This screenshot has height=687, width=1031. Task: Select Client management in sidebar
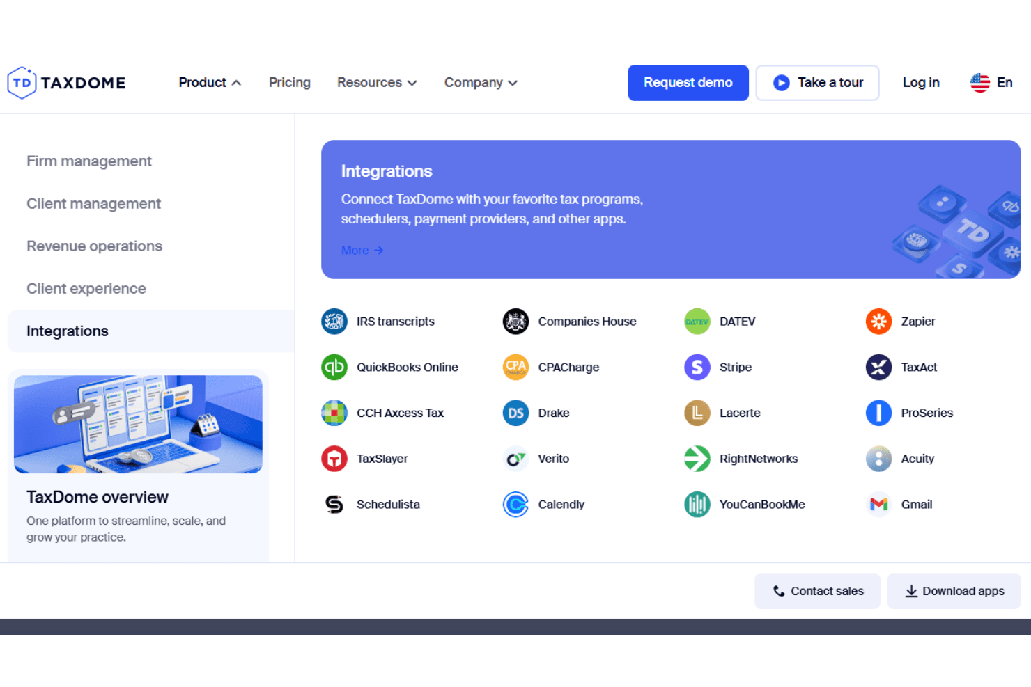click(93, 204)
